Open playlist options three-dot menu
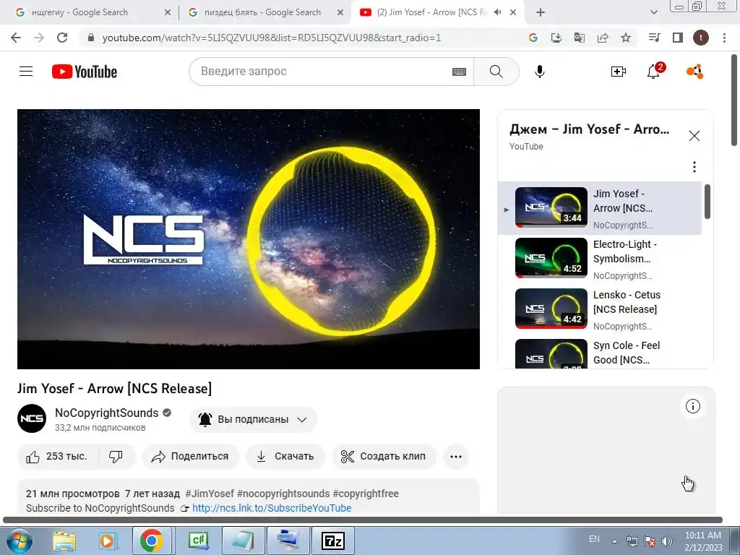Screen dimensions: 740x555 tap(694, 167)
